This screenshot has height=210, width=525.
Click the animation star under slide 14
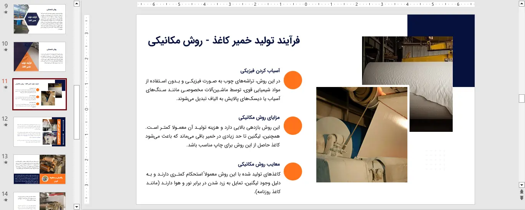(5, 200)
